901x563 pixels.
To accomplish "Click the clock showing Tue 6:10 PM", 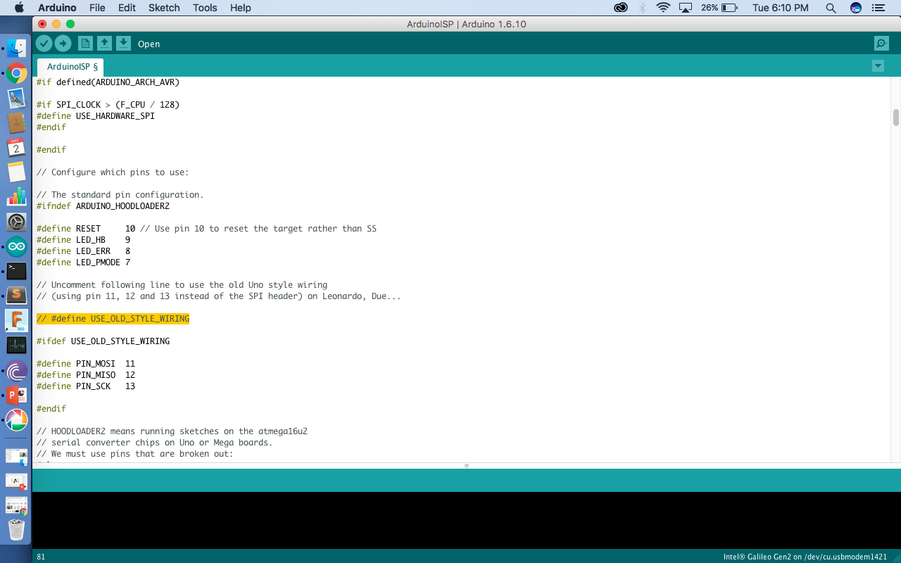I will pyautogui.click(x=781, y=8).
